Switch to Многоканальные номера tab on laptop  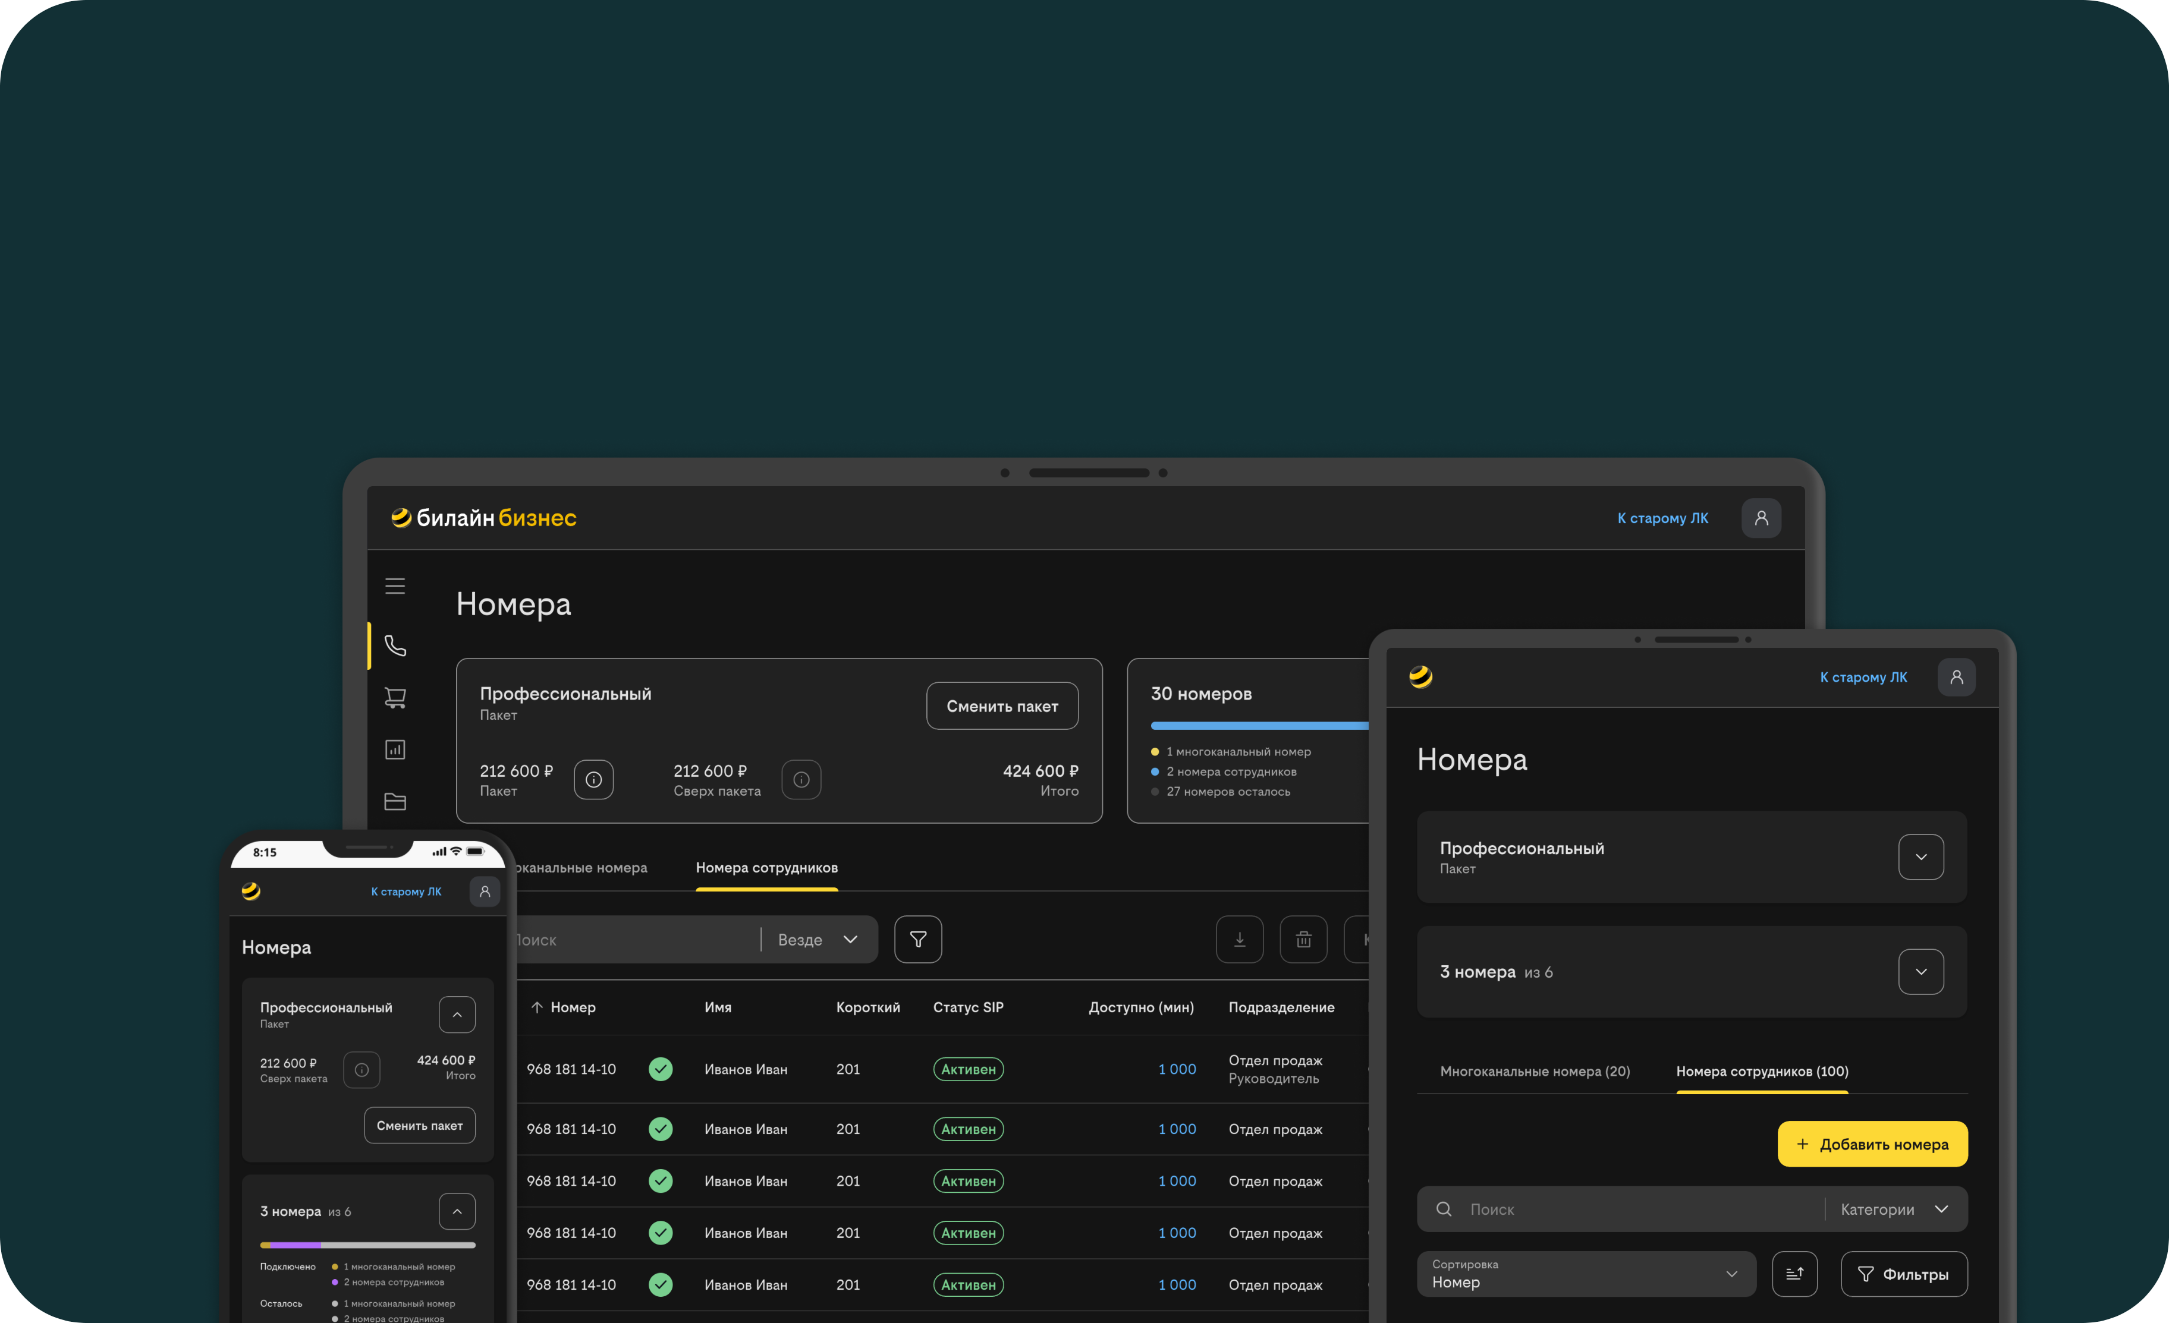(582, 867)
